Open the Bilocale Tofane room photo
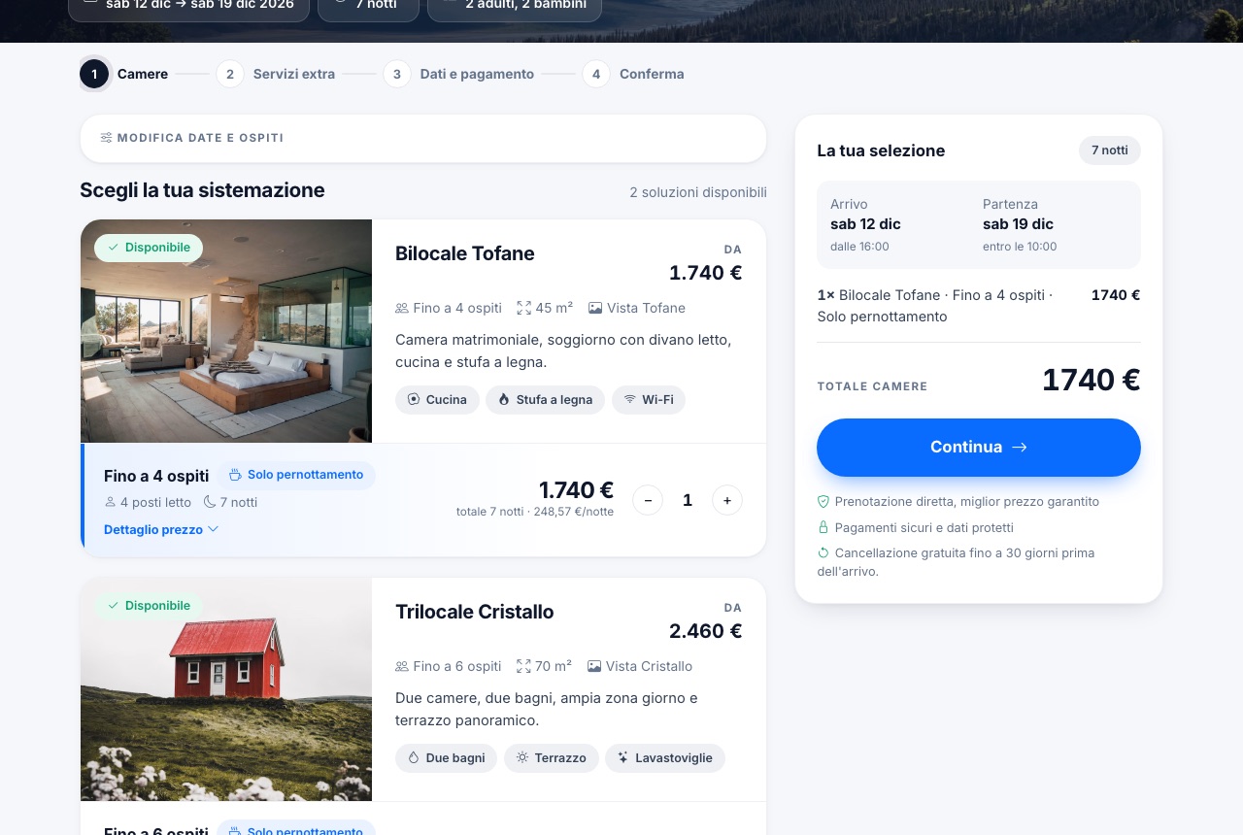 226,331
